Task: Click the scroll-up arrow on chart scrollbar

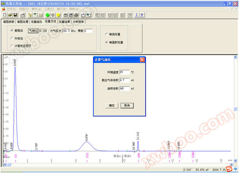Action: pyautogui.click(x=236, y=57)
